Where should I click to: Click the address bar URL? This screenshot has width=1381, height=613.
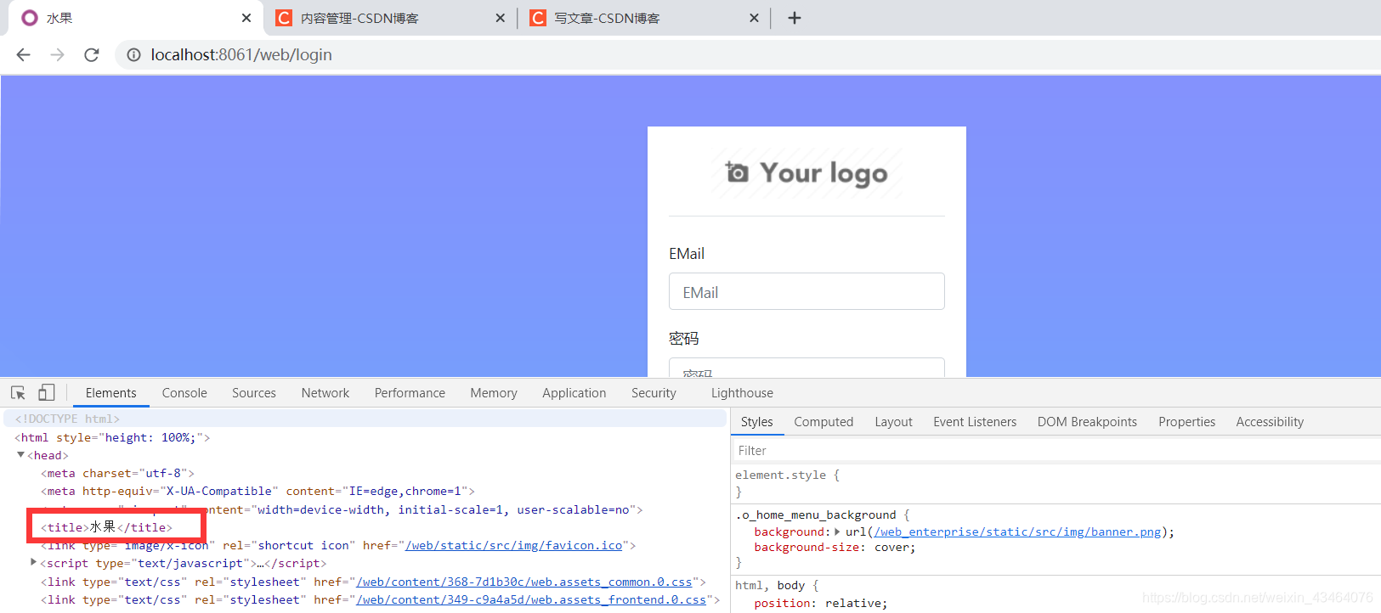pyautogui.click(x=241, y=54)
